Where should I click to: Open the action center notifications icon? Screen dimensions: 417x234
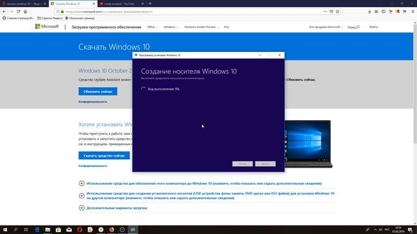(410, 229)
